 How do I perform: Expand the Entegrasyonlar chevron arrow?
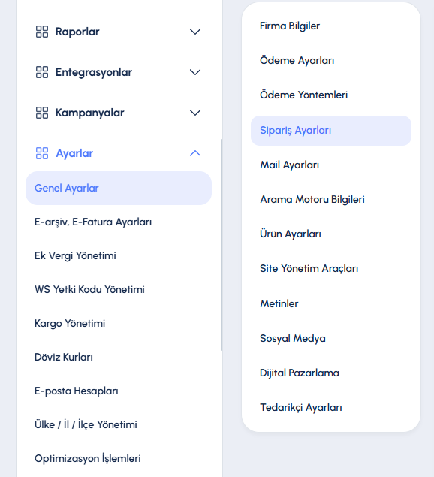click(195, 72)
